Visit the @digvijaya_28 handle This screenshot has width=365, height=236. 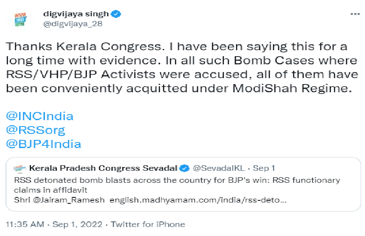point(73,24)
